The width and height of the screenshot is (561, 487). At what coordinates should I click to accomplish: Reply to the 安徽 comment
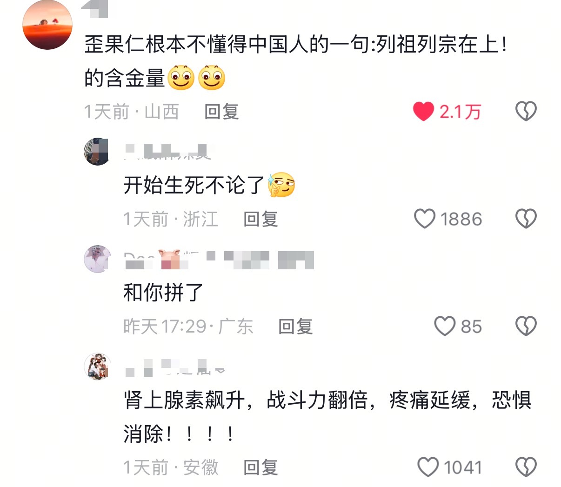coord(260,467)
